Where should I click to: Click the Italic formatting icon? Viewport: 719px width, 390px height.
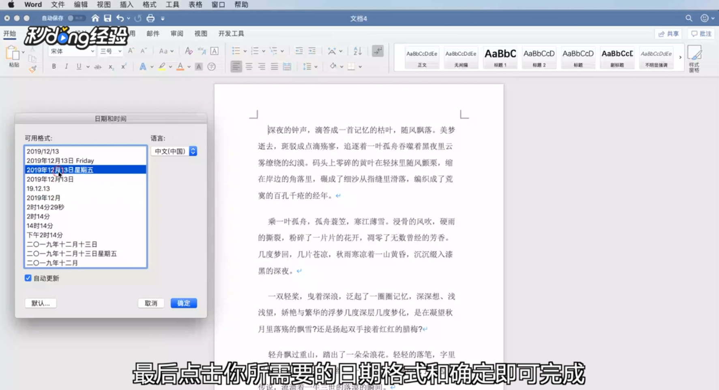66,66
